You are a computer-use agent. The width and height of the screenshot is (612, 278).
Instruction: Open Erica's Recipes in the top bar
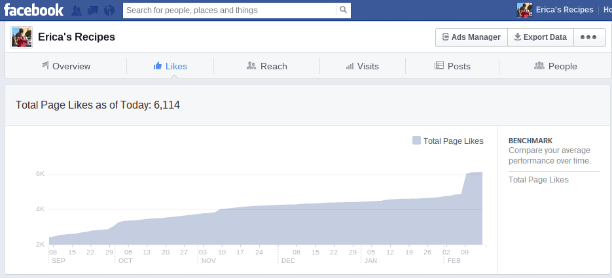(564, 10)
